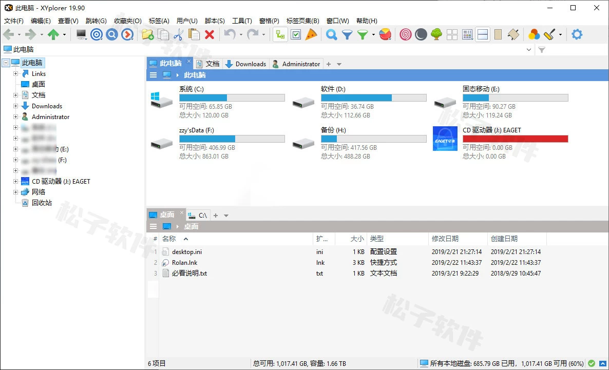Open Find Files magnifier
The image size is (609, 370).
331,34
